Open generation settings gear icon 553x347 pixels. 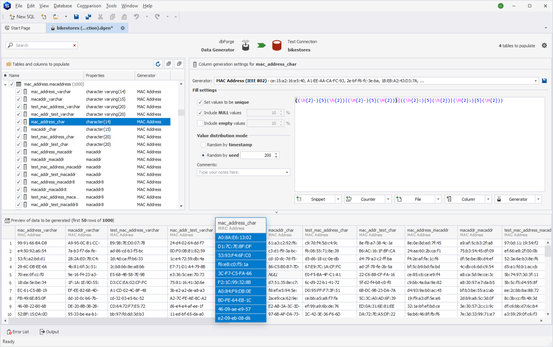pos(544,46)
